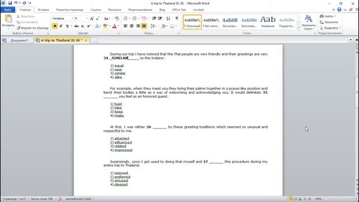Screen dimensions: 359x202
Task: Open the Файл tab
Action: [8, 10]
